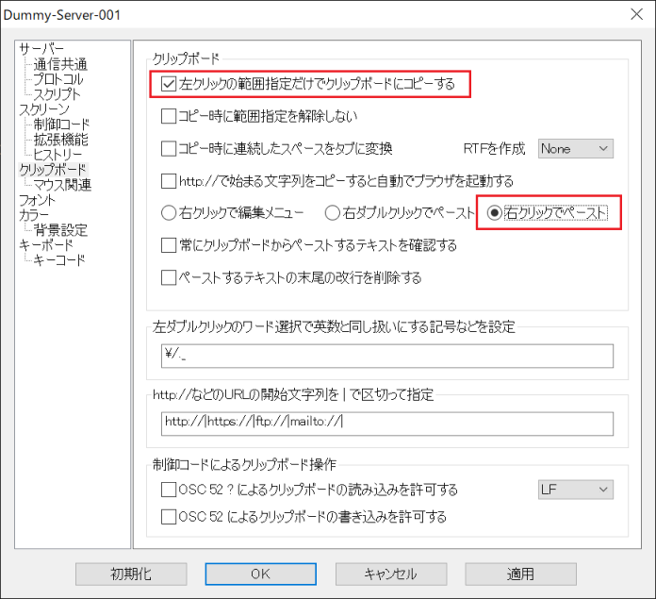Select クリップボード tree item
Viewport: 656px width, 599px height.
[x=53, y=170]
